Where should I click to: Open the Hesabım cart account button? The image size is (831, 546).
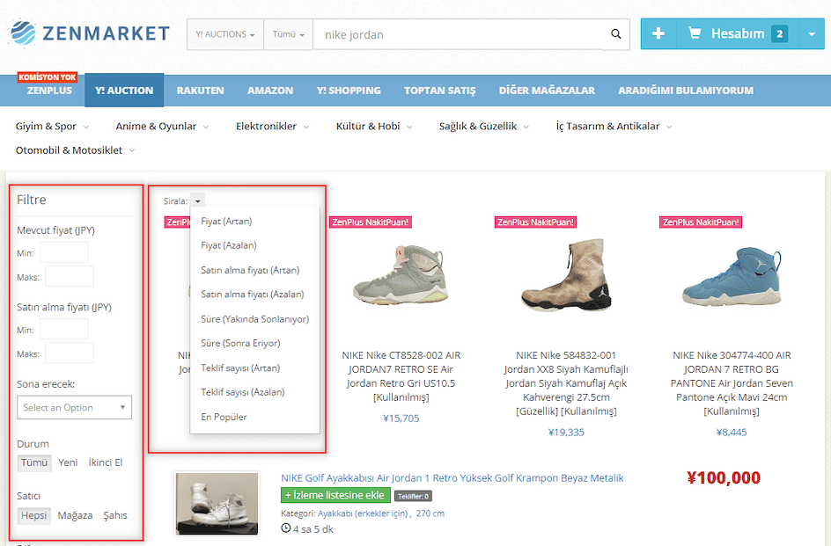(738, 34)
